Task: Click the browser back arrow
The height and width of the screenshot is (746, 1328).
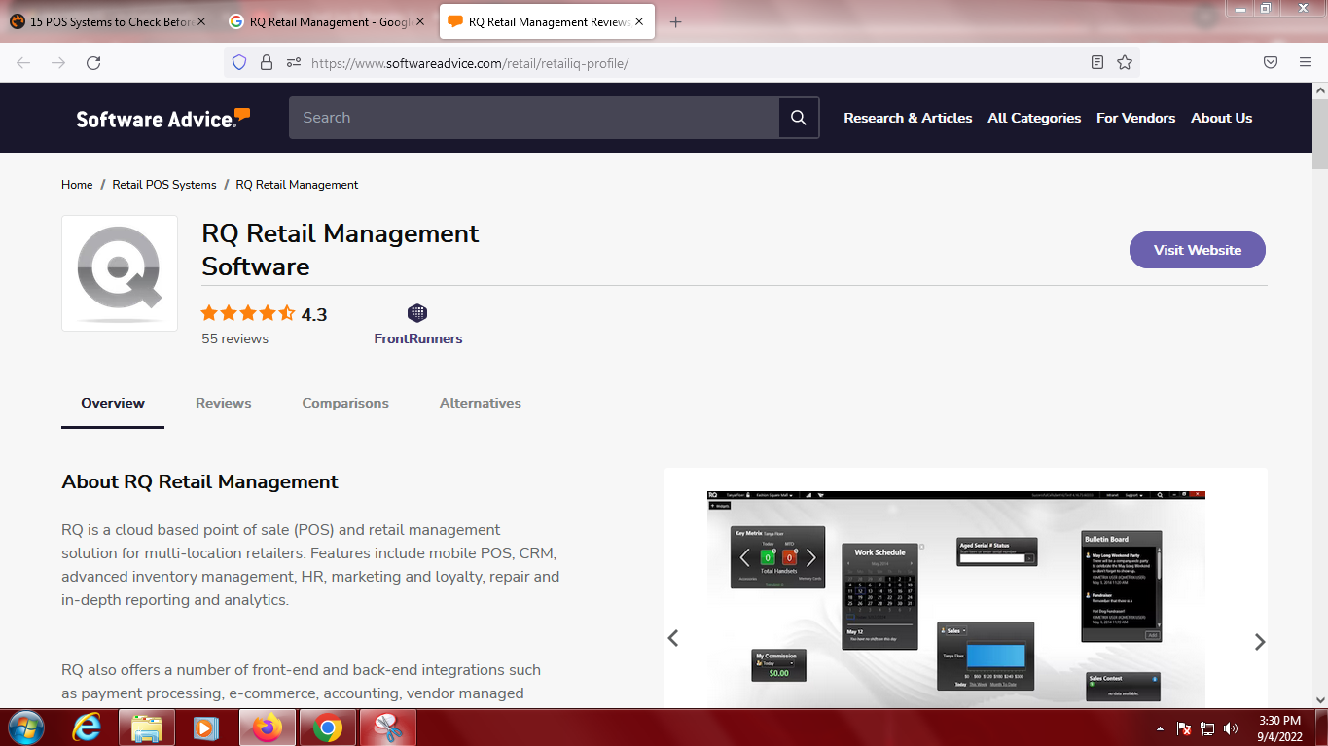Action: [x=23, y=62]
